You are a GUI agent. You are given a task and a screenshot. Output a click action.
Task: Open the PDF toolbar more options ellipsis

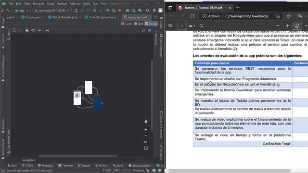[306, 25]
